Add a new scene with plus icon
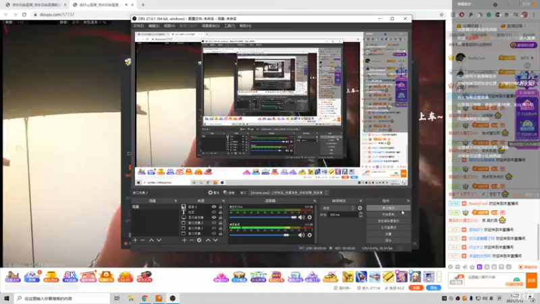The height and width of the screenshot is (304, 540). [x=136, y=240]
